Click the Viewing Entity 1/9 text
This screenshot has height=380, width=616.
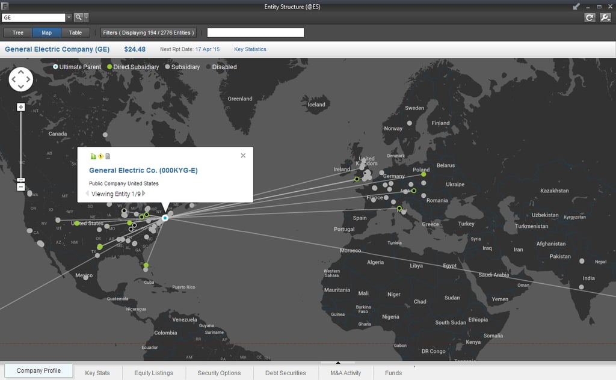click(x=116, y=194)
